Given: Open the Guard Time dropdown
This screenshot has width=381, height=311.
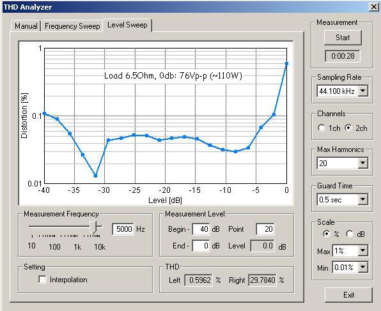Looking at the screenshot, I should point(362,199).
